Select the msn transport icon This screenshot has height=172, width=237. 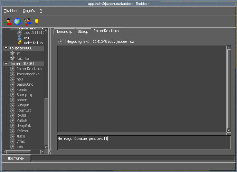pos(20,38)
